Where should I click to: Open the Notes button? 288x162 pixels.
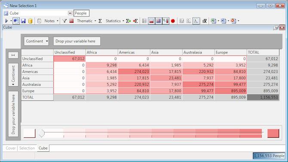pyautogui.click(x=49, y=21)
